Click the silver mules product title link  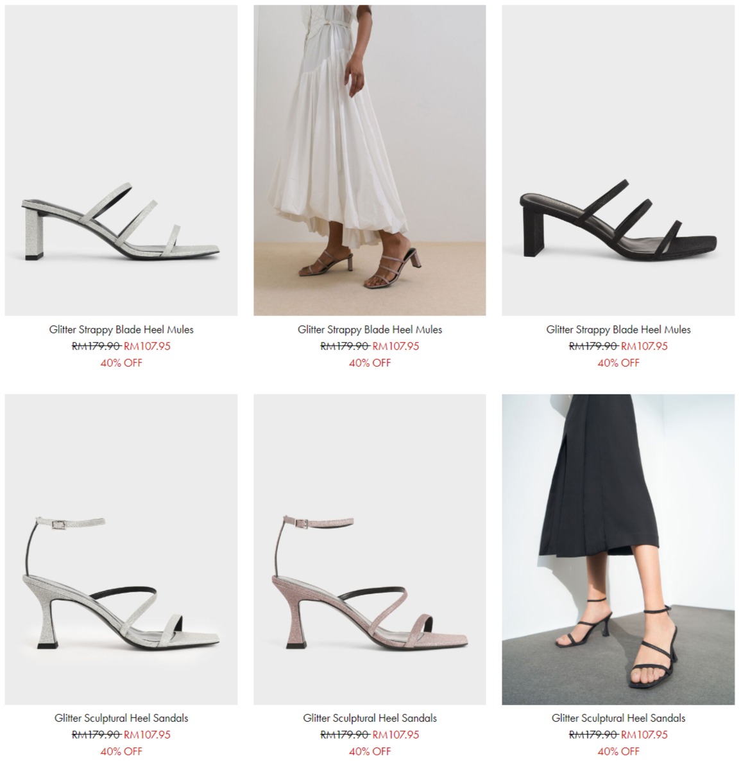pyautogui.click(x=121, y=329)
